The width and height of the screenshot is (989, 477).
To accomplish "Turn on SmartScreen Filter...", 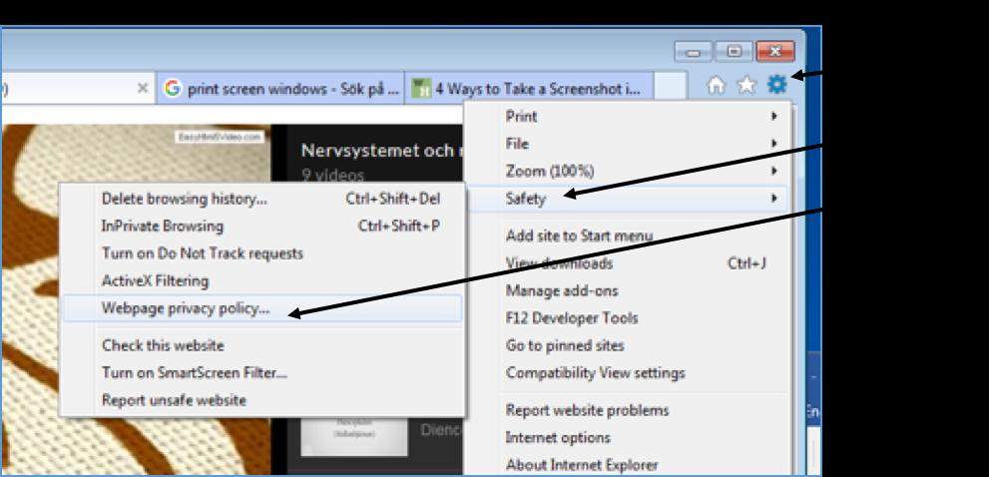I will click(x=262, y=373).
